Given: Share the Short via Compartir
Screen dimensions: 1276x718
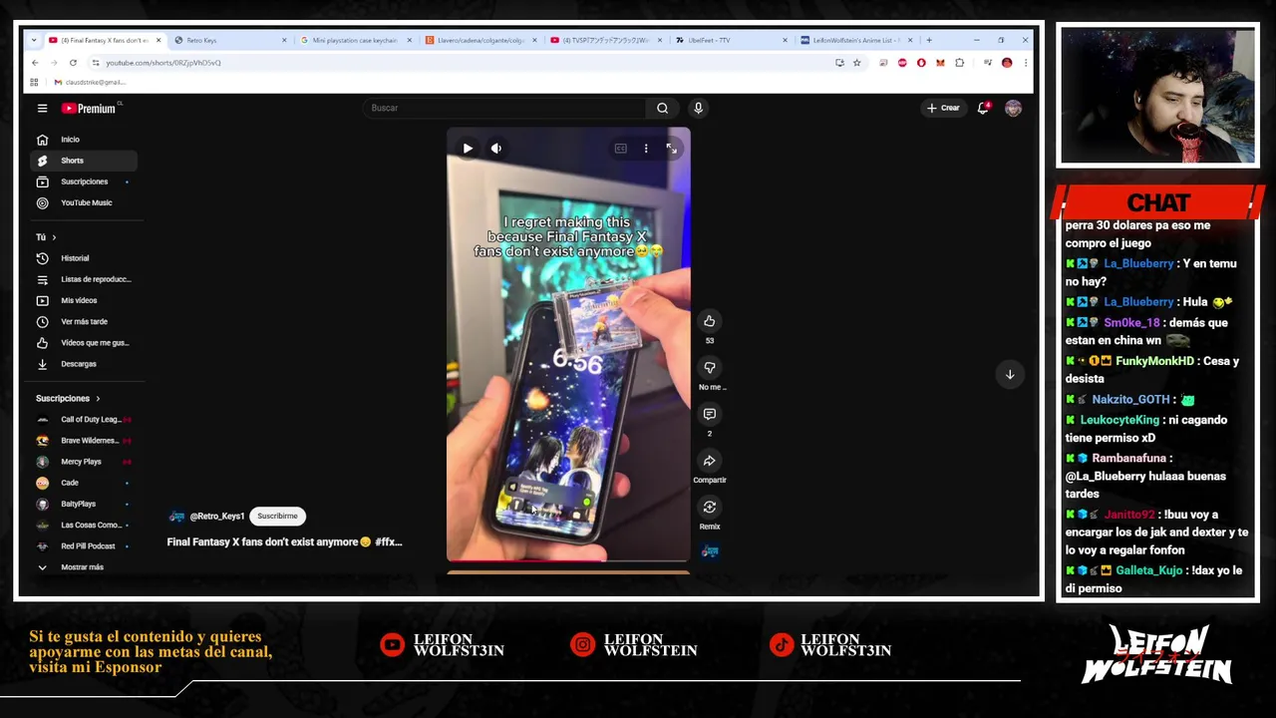Looking at the screenshot, I should point(709,461).
